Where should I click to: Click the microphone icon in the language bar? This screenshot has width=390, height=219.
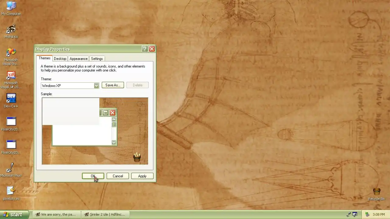[349, 214]
